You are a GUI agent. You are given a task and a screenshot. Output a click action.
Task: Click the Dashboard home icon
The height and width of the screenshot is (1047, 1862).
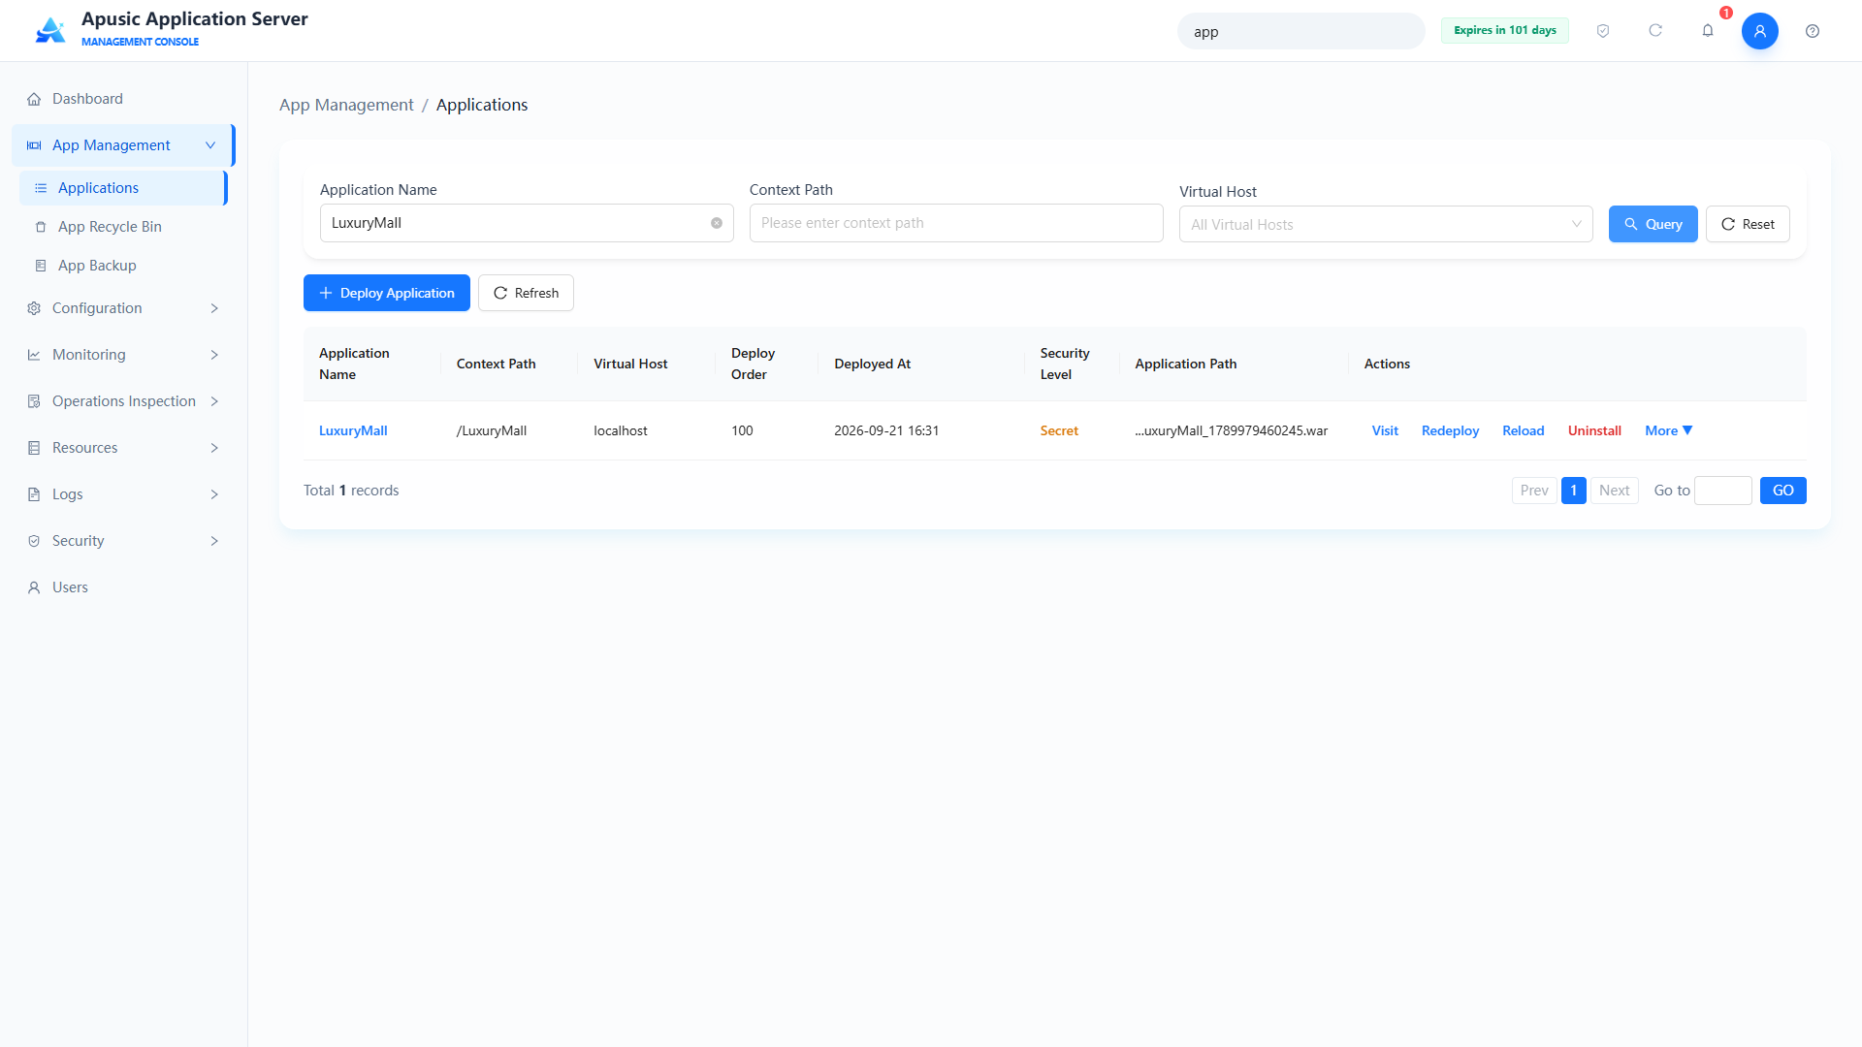(x=34, y=99)
